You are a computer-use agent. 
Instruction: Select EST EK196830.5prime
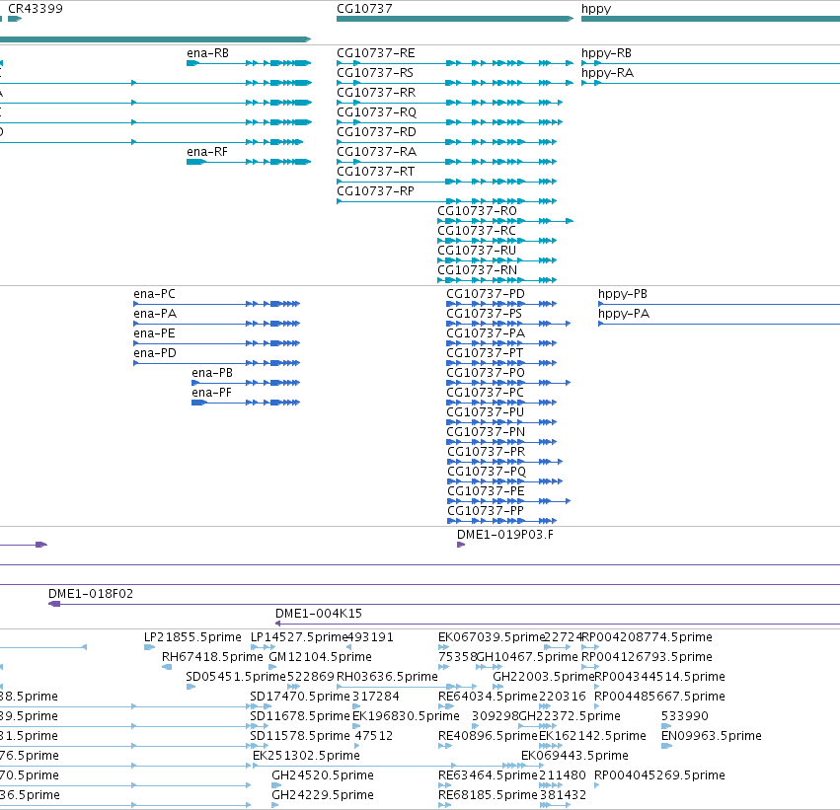(406, 716)
